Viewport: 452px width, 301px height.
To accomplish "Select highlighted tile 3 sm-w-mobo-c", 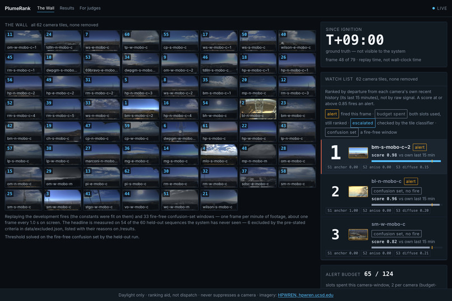I will click(x=63, y=200).
